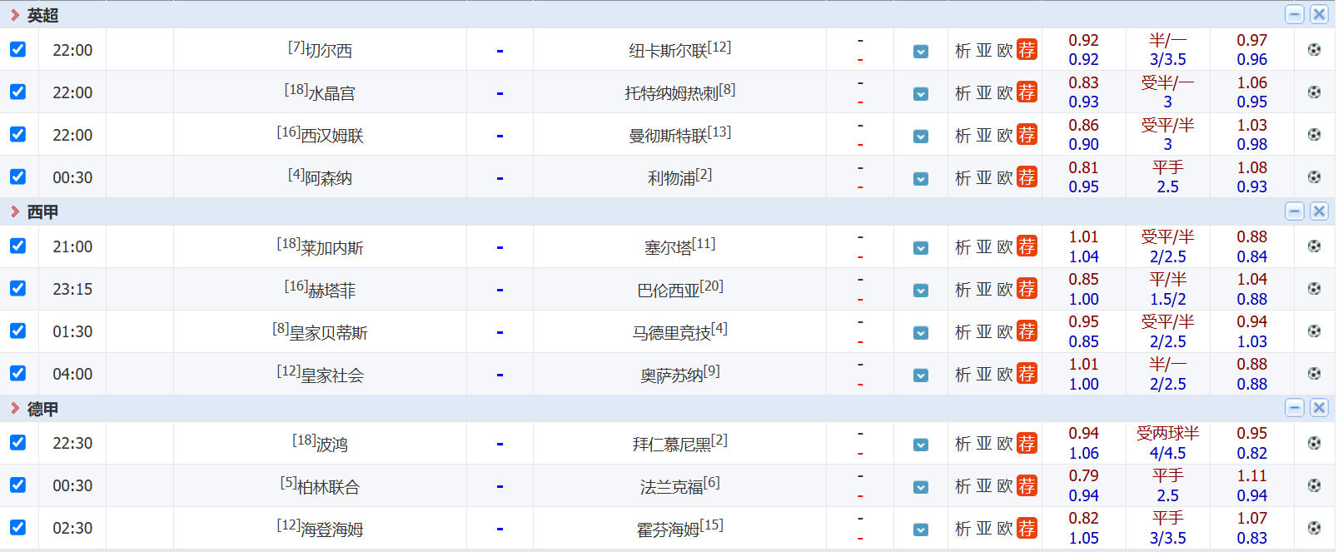
Task: Close the 英超 league section
Action: point(1319,14)
